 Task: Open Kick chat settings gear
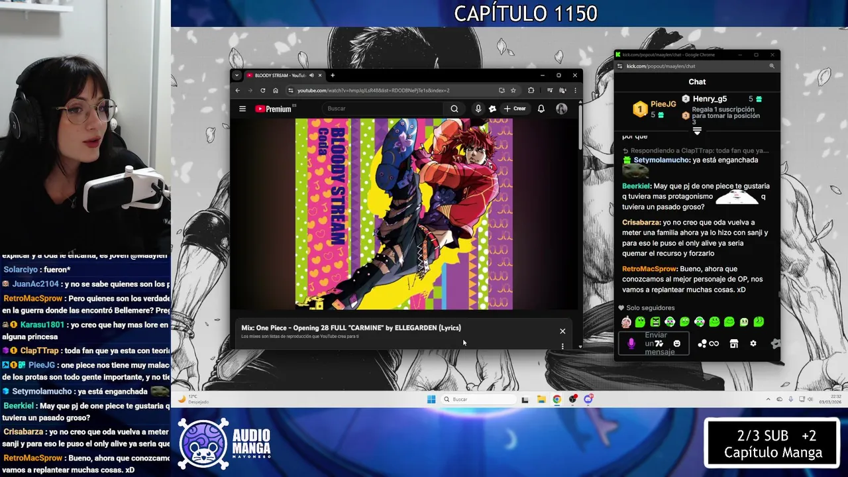(753, 343)
